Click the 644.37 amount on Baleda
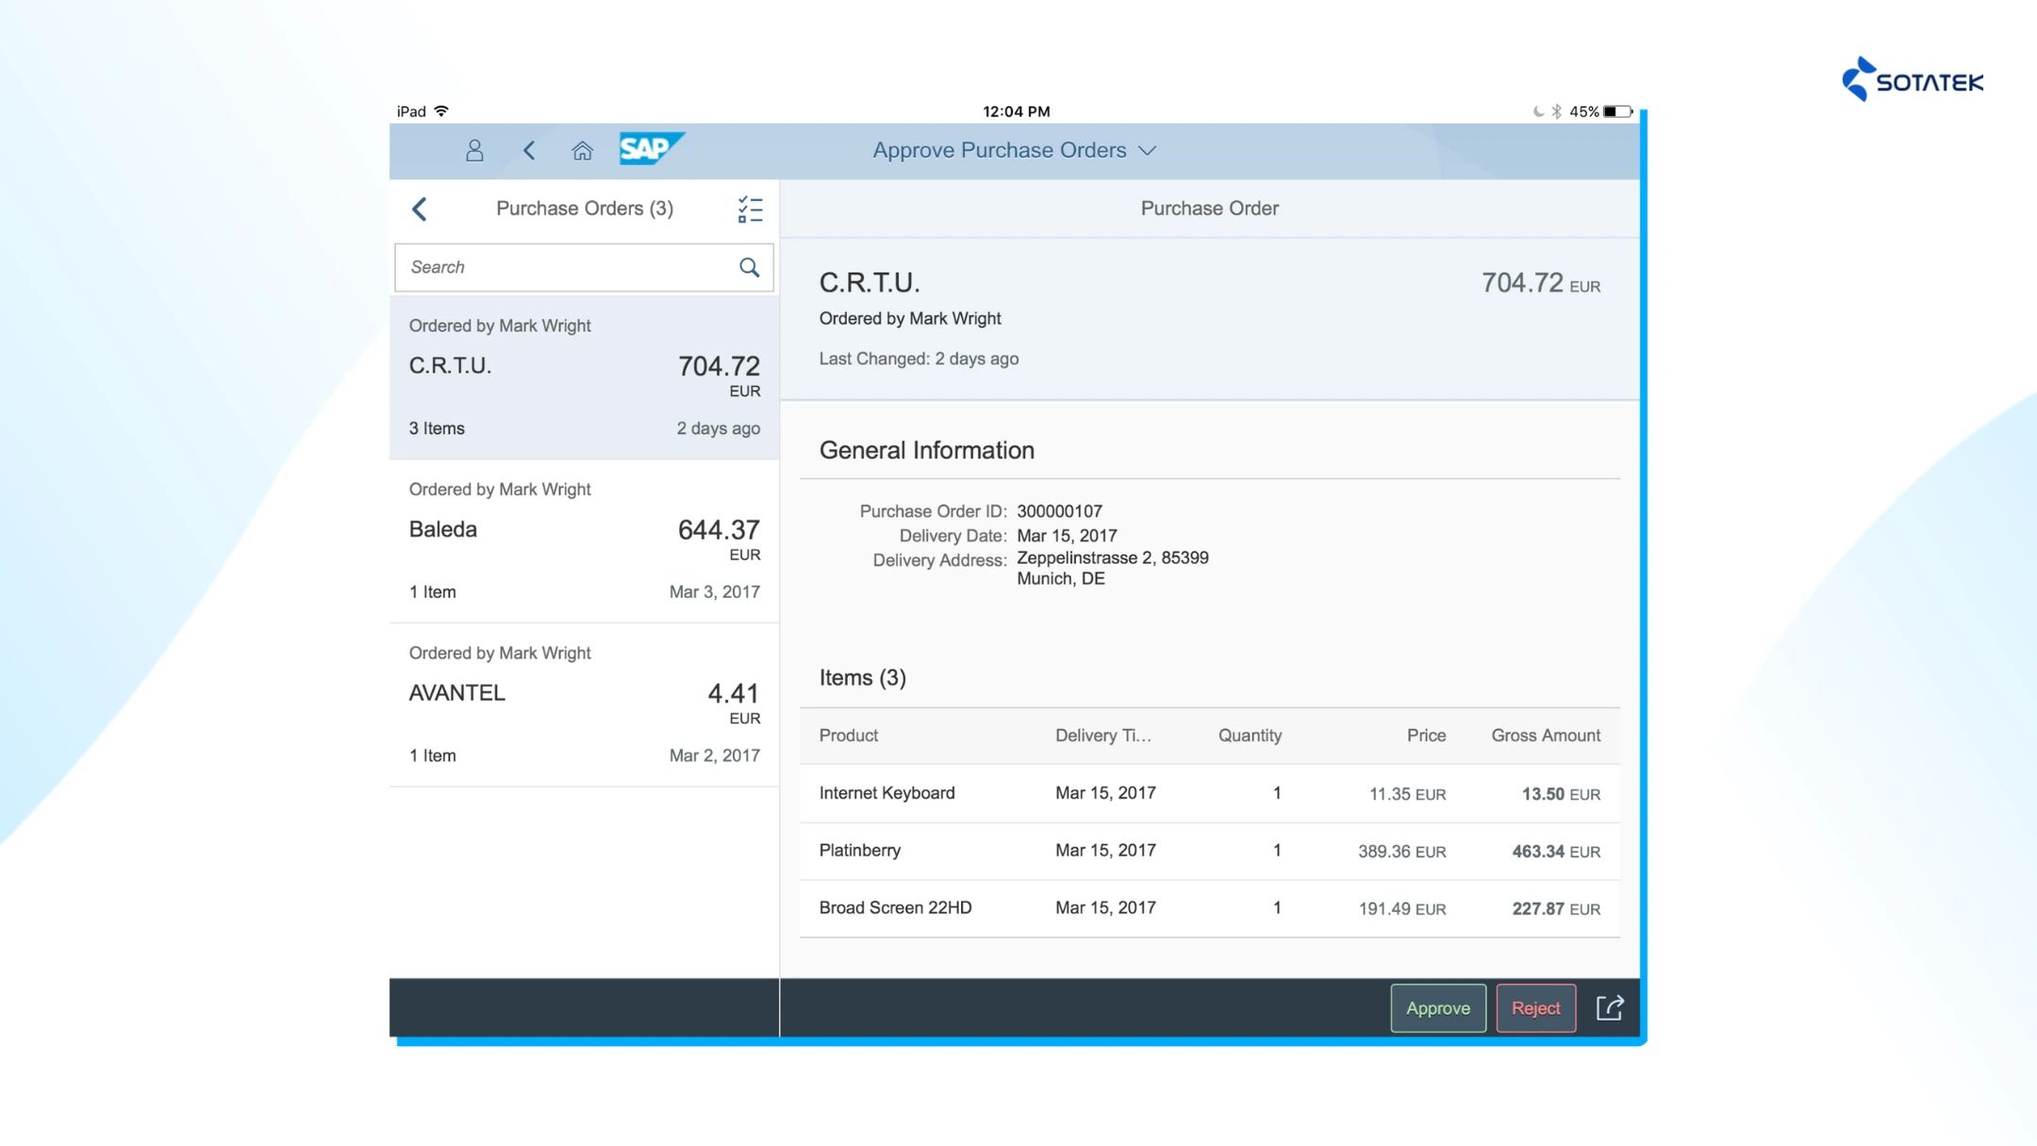Image resolution: width=2037 pixels, height=1146 pixels. click(x=719, y=529)
